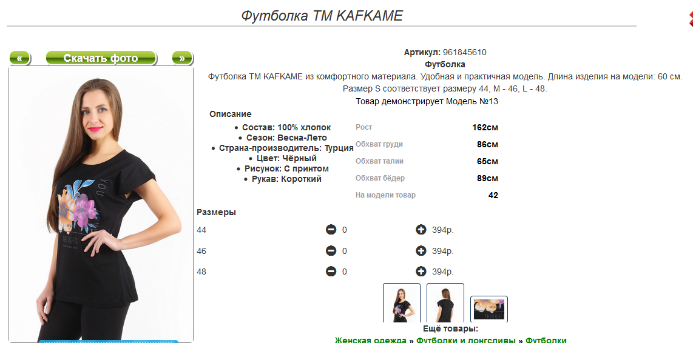This screenshot has width=693, height=343.
Task: Open the Женская одежда category link
Action: (x=370, y=340)
